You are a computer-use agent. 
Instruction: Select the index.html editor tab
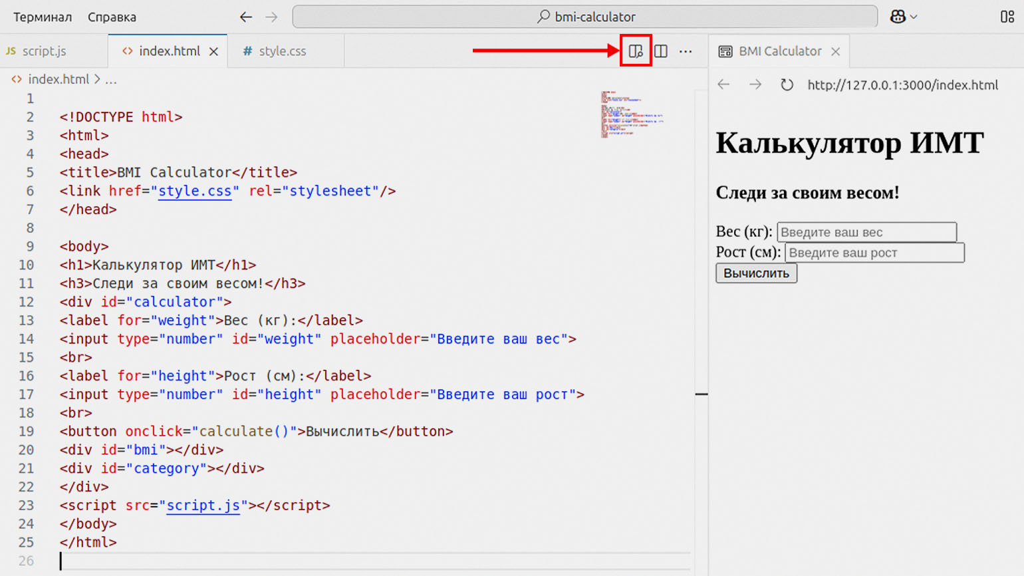pos(169,51)
